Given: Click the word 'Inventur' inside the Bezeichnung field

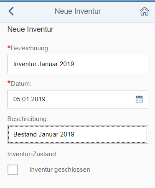Looking at the screenshot, I should pos(25,64).
